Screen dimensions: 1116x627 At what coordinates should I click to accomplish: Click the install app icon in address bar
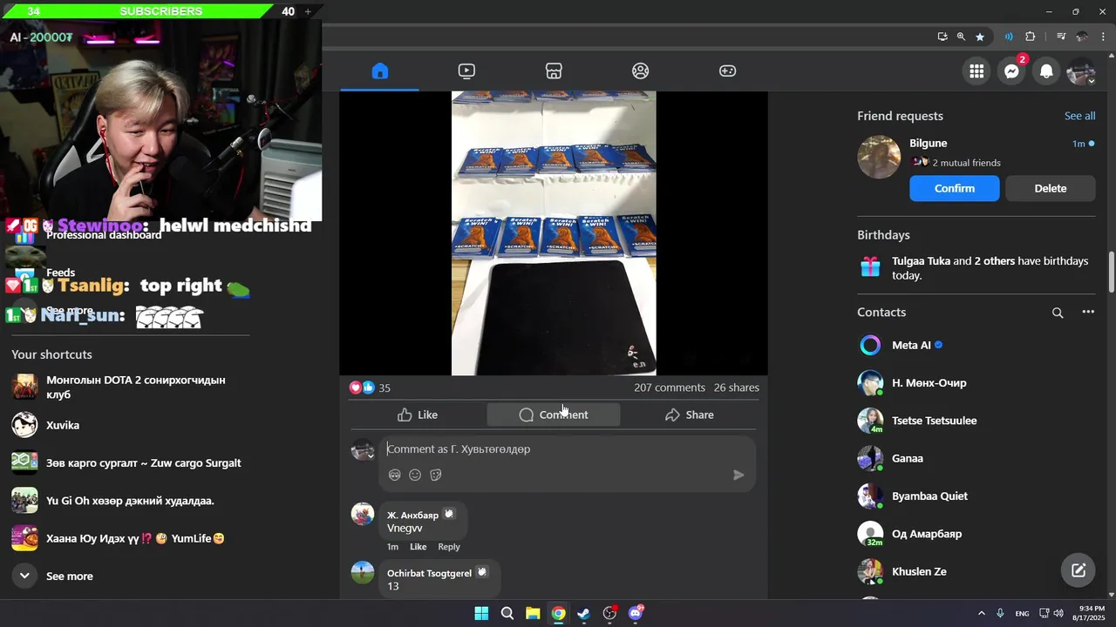[942, 37]
